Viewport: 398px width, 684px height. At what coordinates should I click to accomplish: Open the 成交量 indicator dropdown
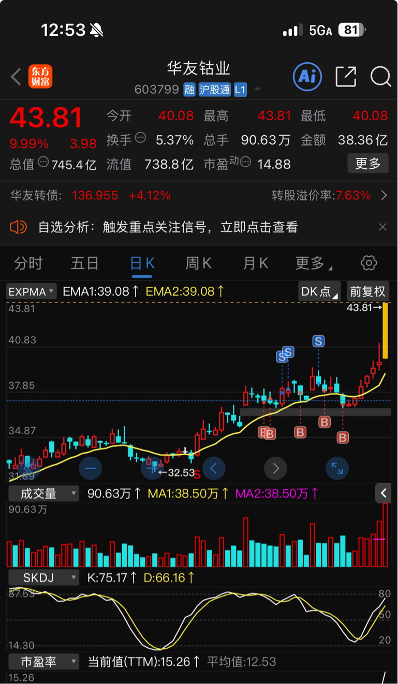(x=43, y=493)
